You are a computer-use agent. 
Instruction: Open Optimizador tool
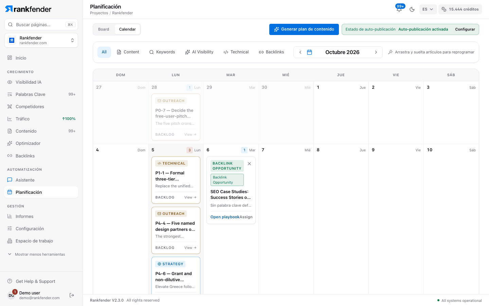point(41,143)
